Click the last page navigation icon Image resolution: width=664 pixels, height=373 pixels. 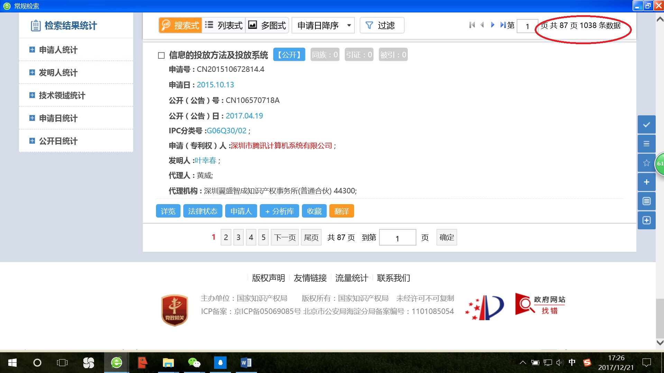tap(502, 25)
